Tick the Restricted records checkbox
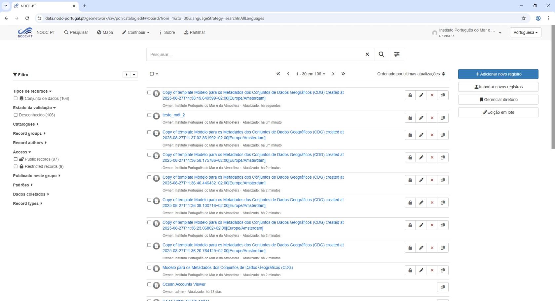 [x=16, y=166]
